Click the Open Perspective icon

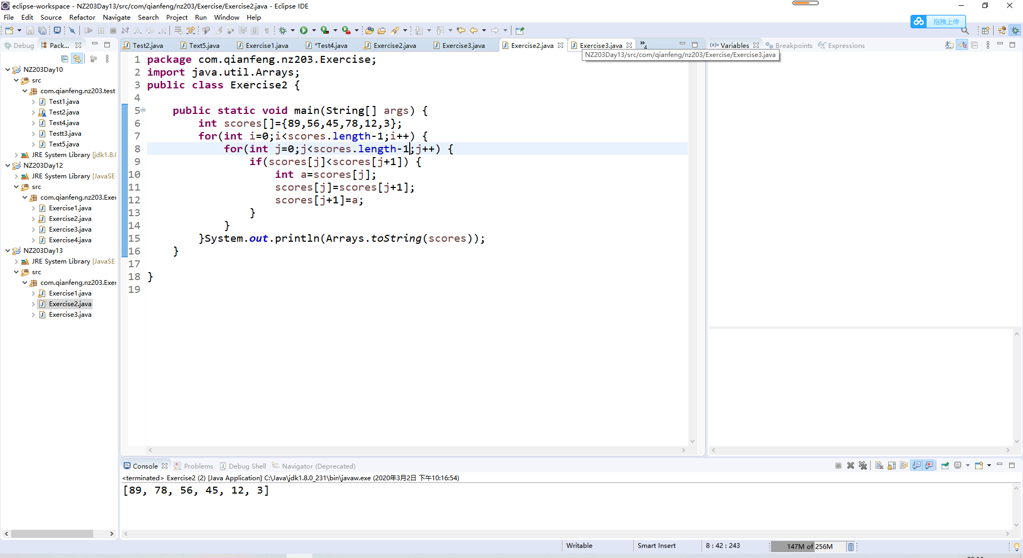pyautogui.click(x=986, y=30)
